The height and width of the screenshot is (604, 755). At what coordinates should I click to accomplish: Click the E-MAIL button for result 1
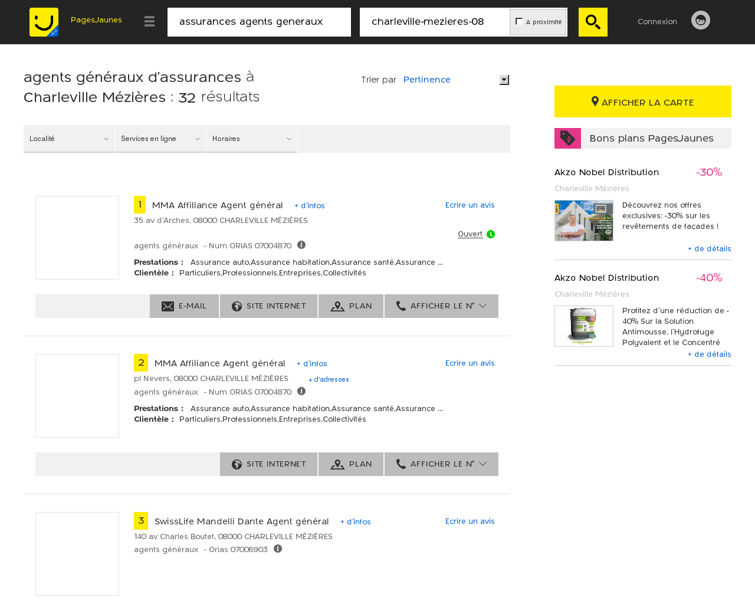[184, 306]
